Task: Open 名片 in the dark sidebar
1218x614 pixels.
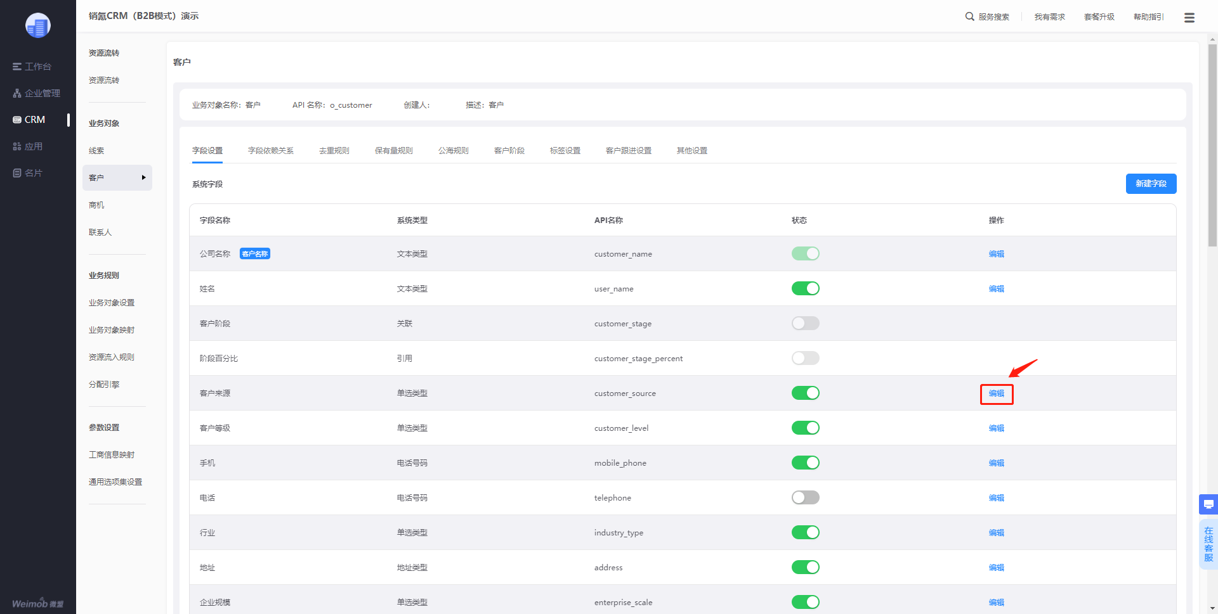Action: (27, 173)
